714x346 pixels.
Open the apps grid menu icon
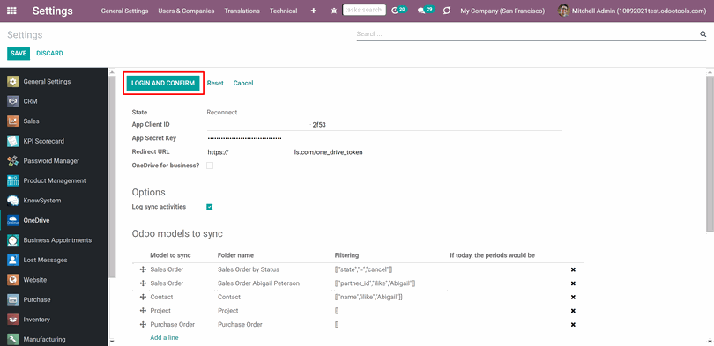tap(12, 11)
